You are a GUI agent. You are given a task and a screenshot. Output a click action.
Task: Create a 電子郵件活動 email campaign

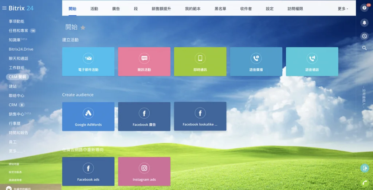[x=88, y=62]
